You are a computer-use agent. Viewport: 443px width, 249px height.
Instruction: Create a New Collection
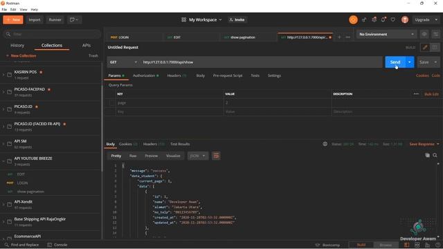(21, 55)
